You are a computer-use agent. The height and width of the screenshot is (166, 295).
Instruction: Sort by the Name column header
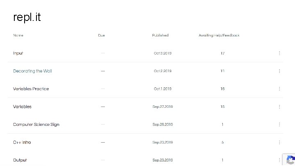pos(18,35)
